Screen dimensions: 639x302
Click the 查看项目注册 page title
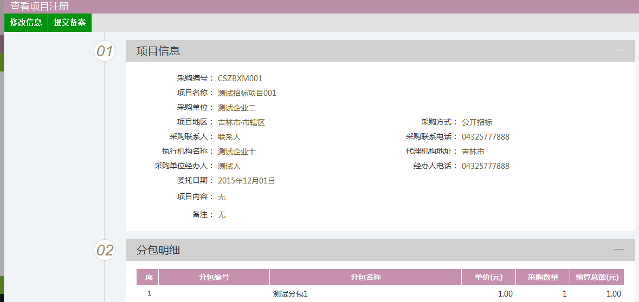coord(40,6)
